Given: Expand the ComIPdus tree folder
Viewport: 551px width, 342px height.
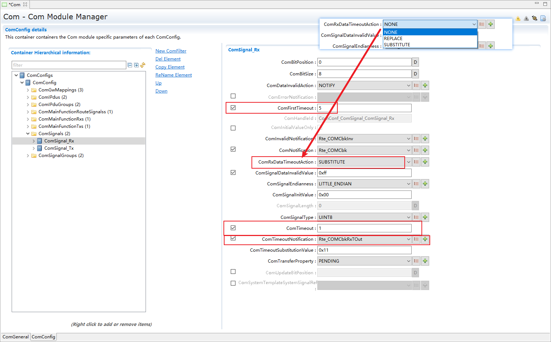Looking at the screenshot, I should click(x=28, y=97).
